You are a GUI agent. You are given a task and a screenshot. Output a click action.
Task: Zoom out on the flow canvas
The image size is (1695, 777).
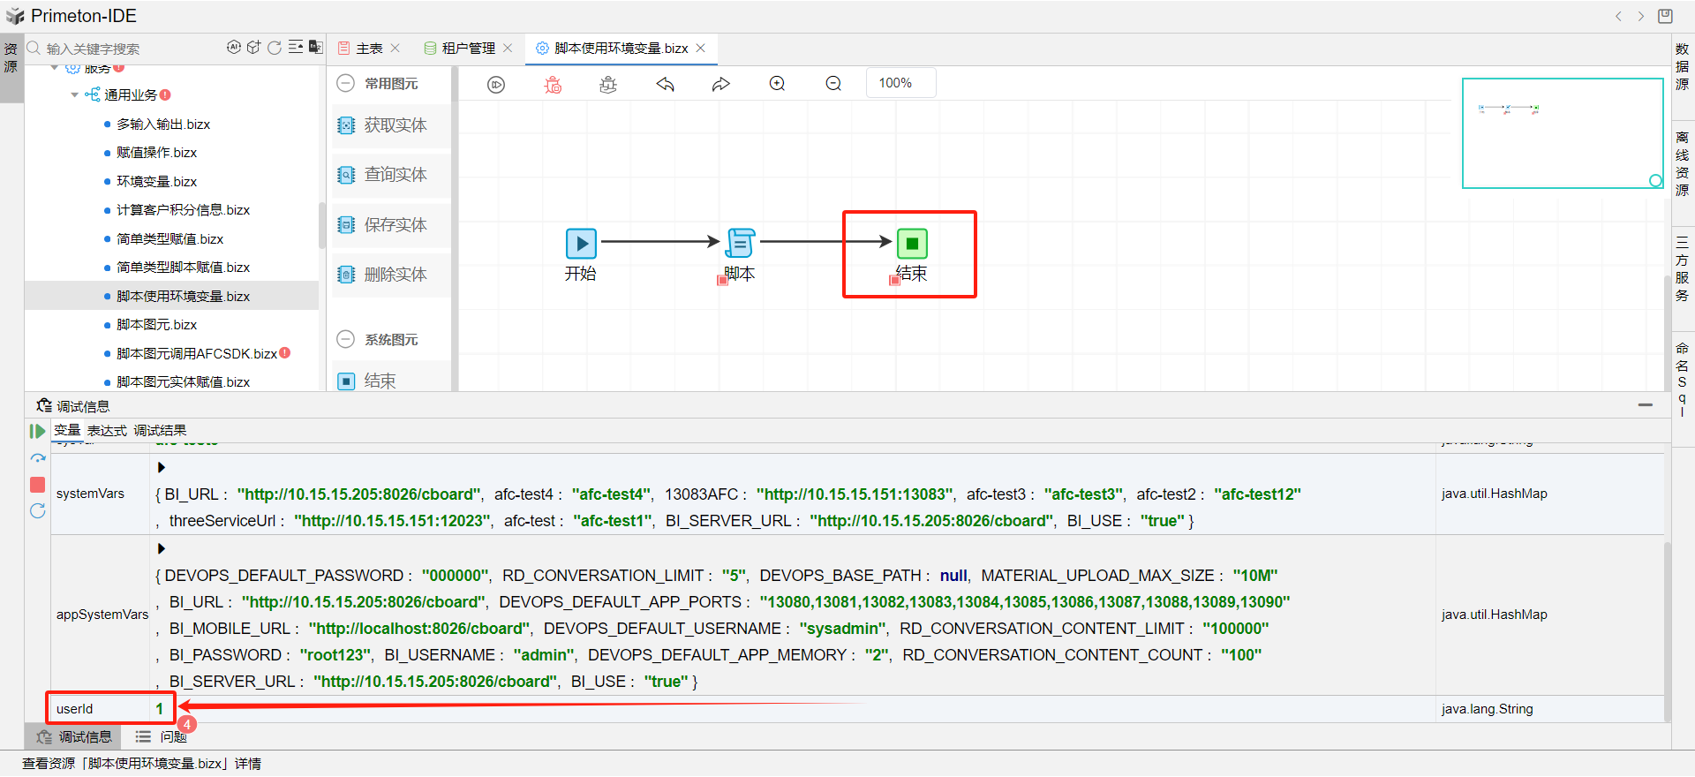coord(833,84)
